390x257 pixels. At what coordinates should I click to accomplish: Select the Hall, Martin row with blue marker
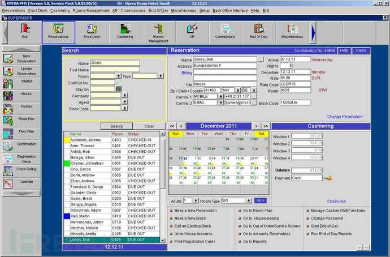pos(112,216)
